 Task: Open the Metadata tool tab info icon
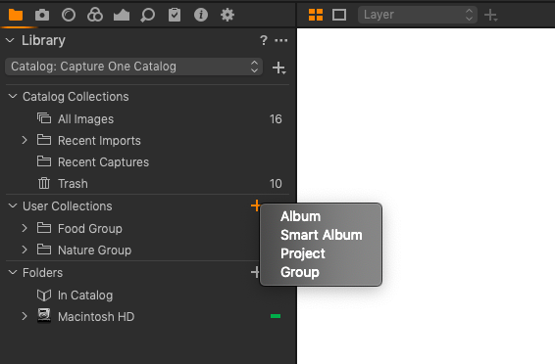(201, 15)
